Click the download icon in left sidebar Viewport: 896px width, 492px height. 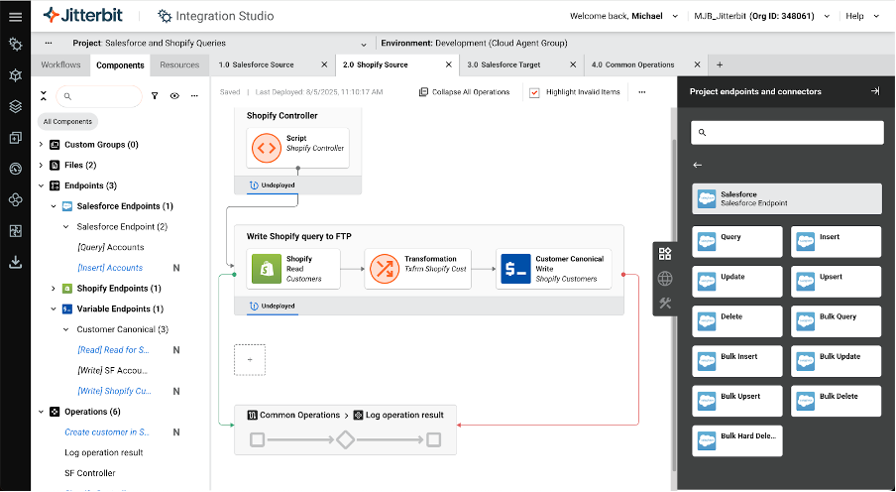pos(15,262)
